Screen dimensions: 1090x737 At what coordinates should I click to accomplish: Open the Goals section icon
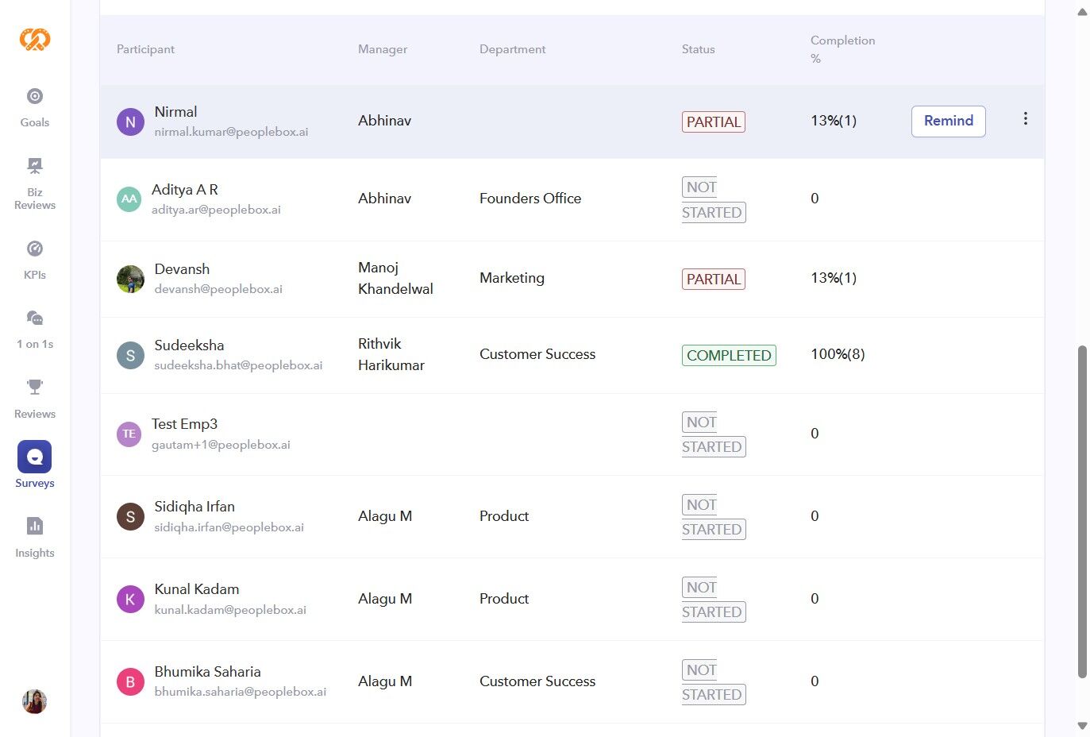tap(35, 97)
